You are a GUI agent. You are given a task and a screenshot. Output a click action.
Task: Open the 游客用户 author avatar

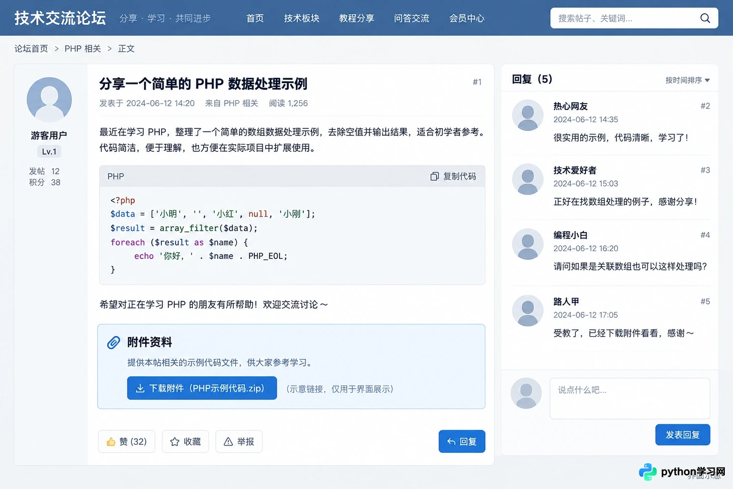pyautogui.click(x=49, y=100)
